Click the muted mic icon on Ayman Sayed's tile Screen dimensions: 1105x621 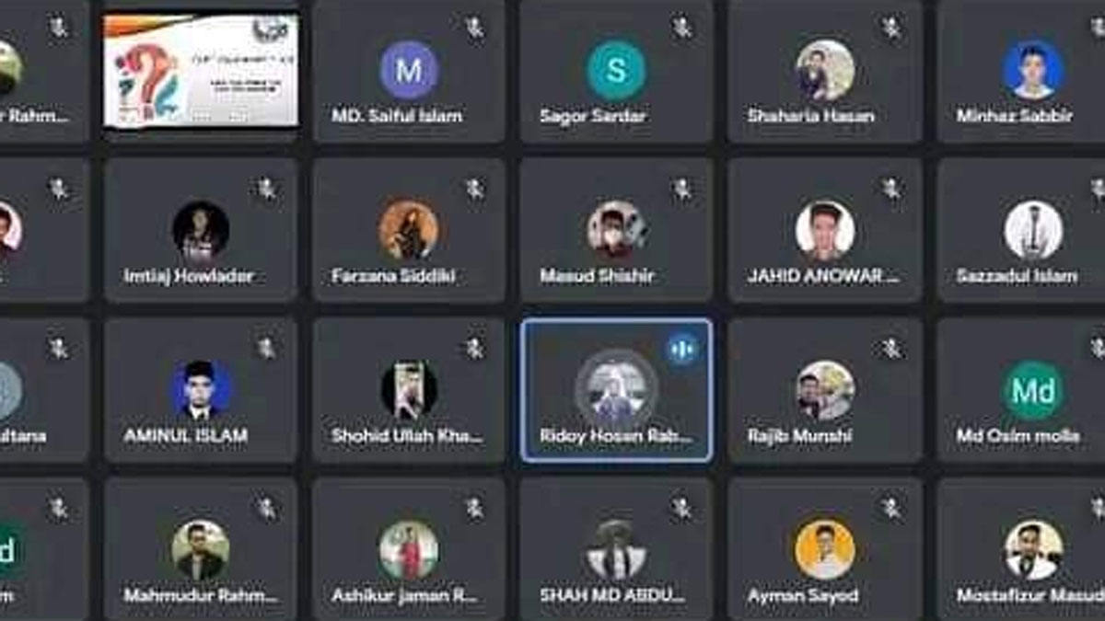(x=890, y=508)
